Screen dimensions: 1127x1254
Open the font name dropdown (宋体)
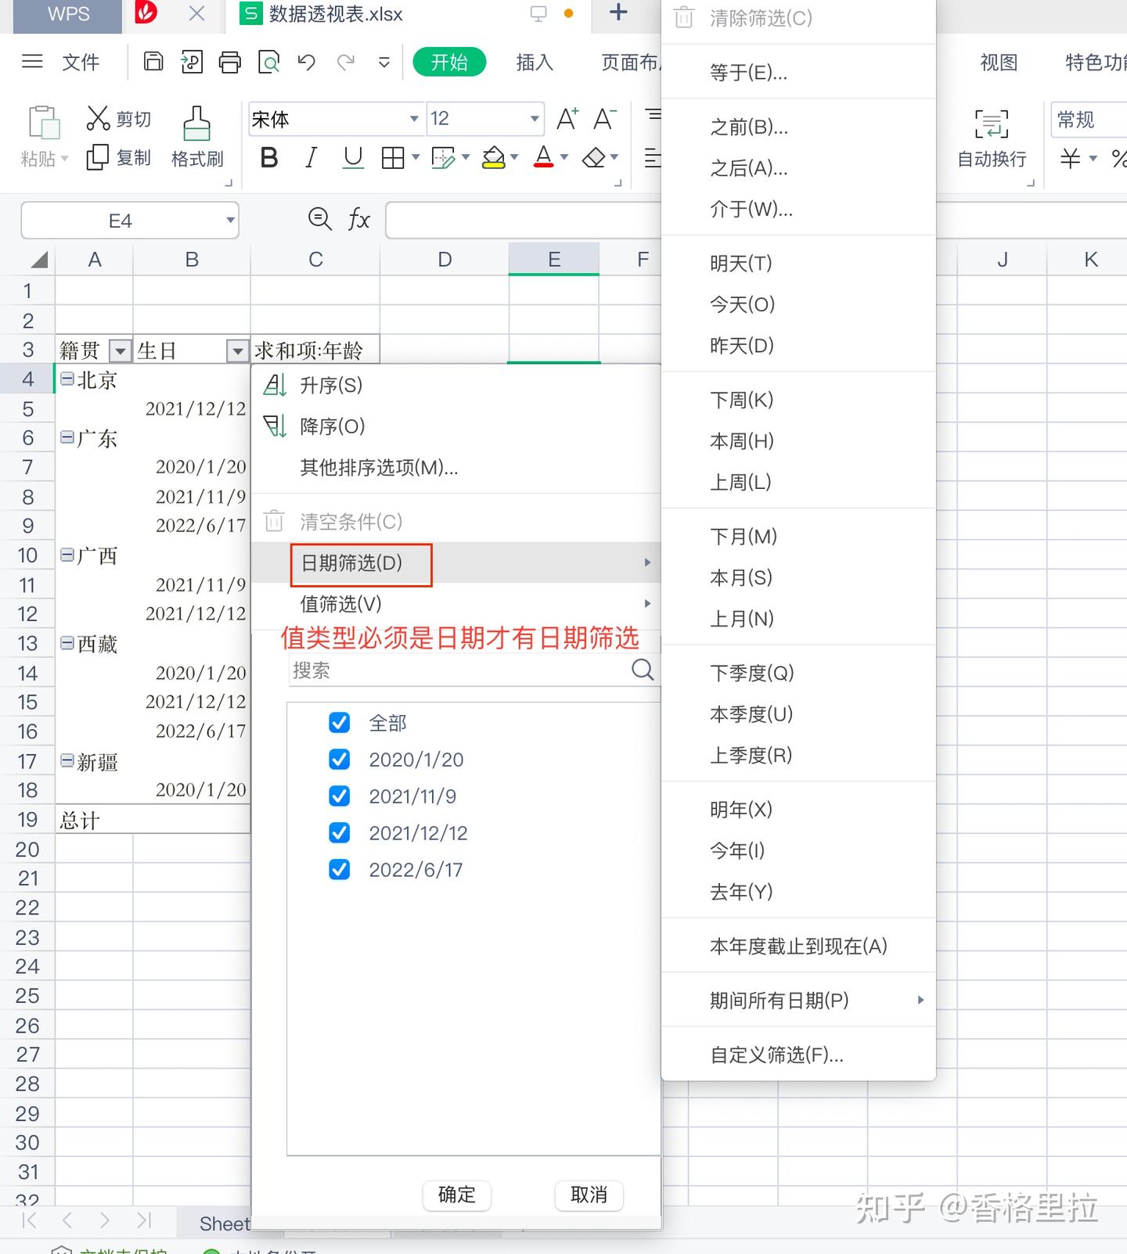pyautogui.click(x=414, y=119)
